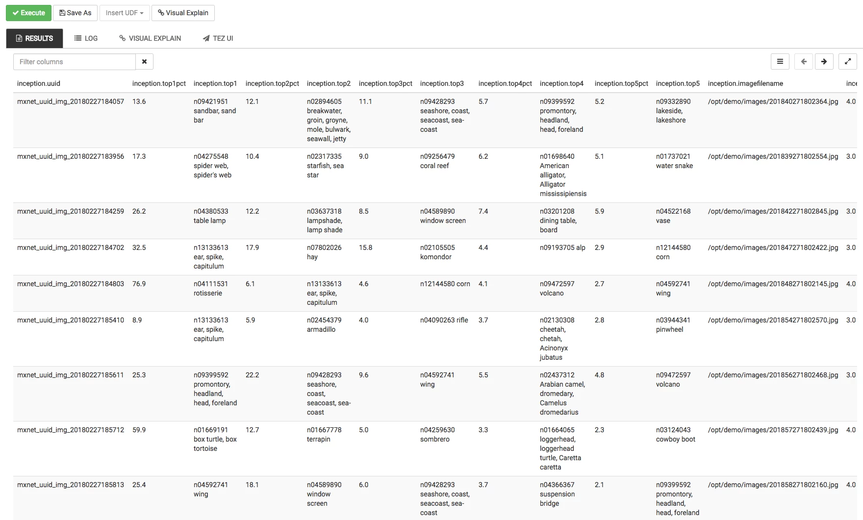
Task: Open the VISUAL EXPLAIN tab
Action: (x=150, y=38)
